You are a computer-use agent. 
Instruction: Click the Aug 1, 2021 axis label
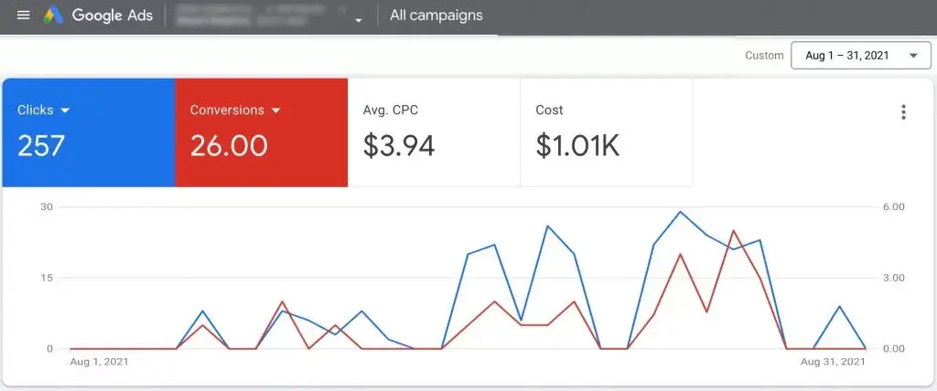(99, 362)
